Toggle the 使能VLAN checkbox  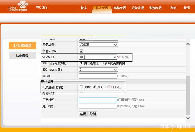tap(81, 51)
